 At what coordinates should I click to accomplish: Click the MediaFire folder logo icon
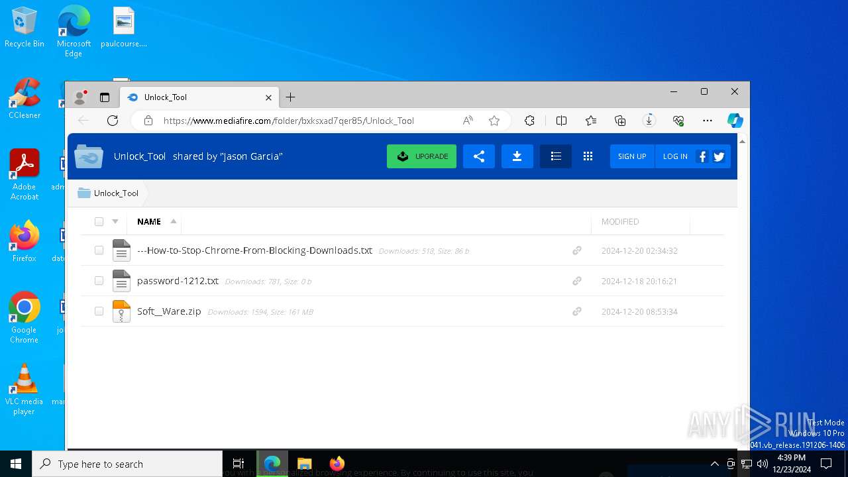click(89, 156)
